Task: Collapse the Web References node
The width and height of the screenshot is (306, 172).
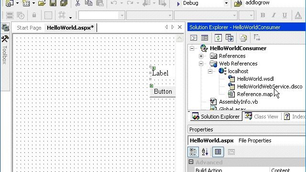Action: pos(201,64)
